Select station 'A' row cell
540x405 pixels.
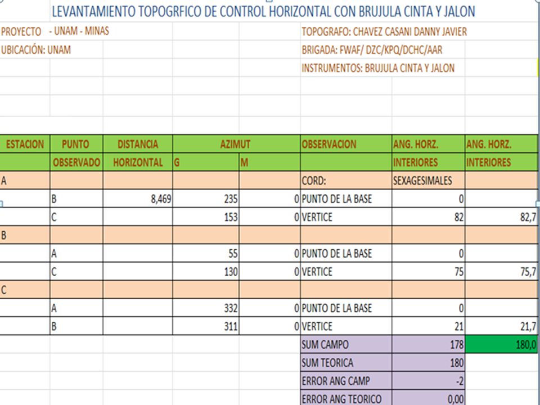[25, 181]
